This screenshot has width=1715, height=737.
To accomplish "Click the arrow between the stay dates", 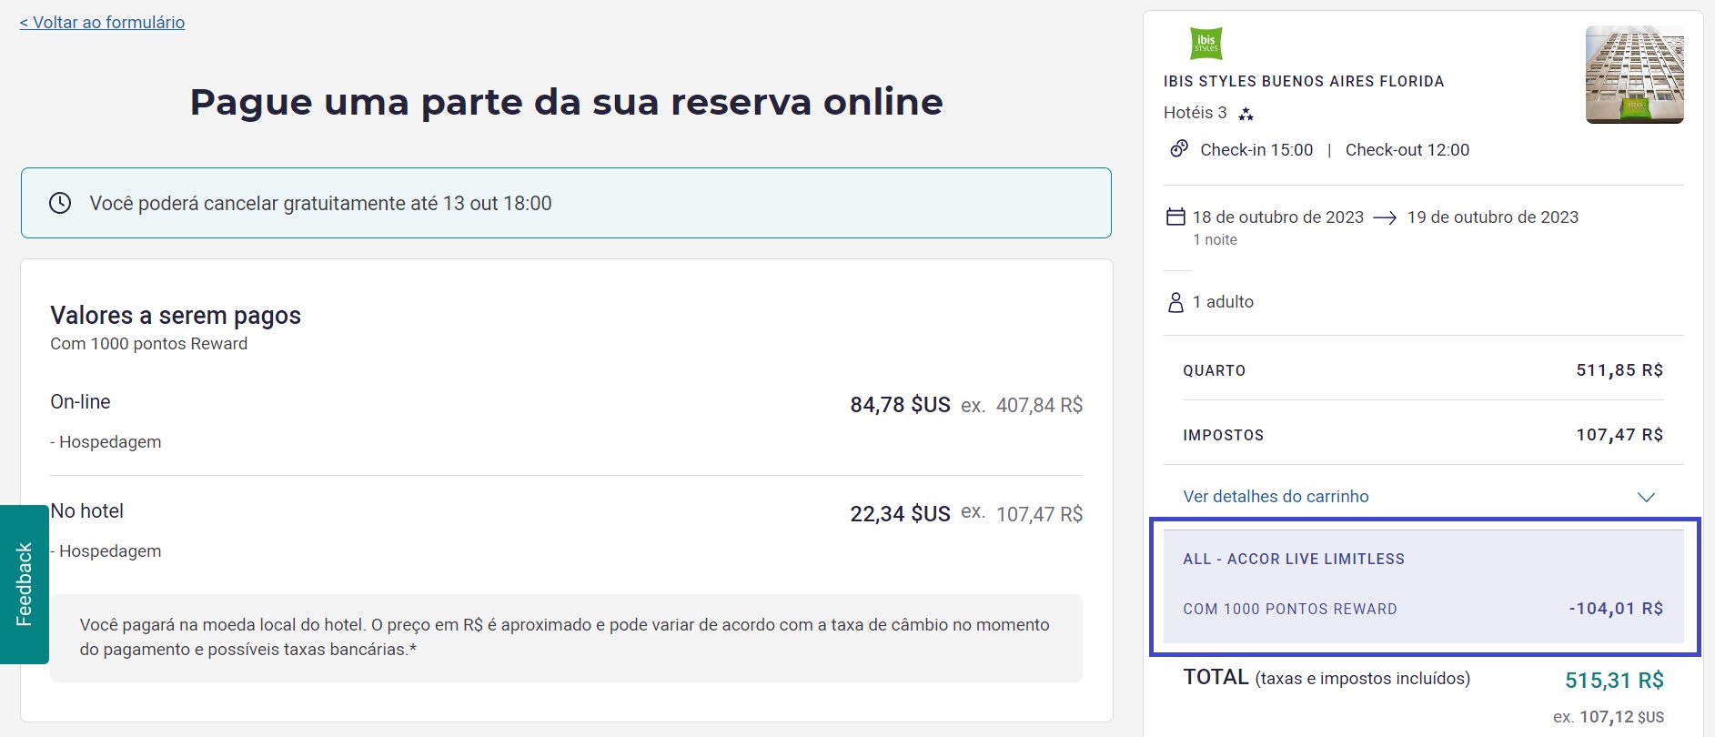I will pyautogui.click(x=1385, y=218).
